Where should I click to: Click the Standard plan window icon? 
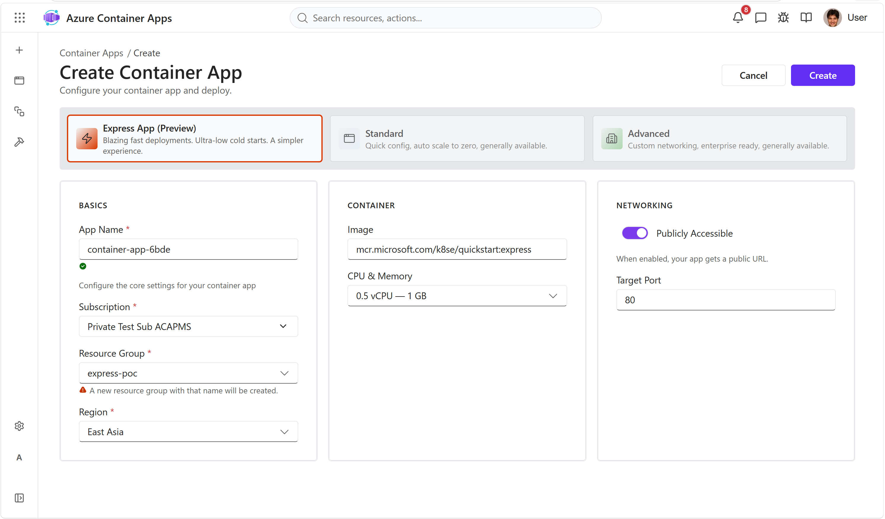click(350, 139)
